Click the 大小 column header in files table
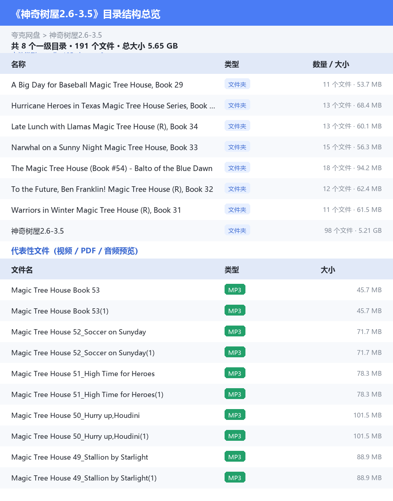Screen dimensions: 393x501 (328, 270)
